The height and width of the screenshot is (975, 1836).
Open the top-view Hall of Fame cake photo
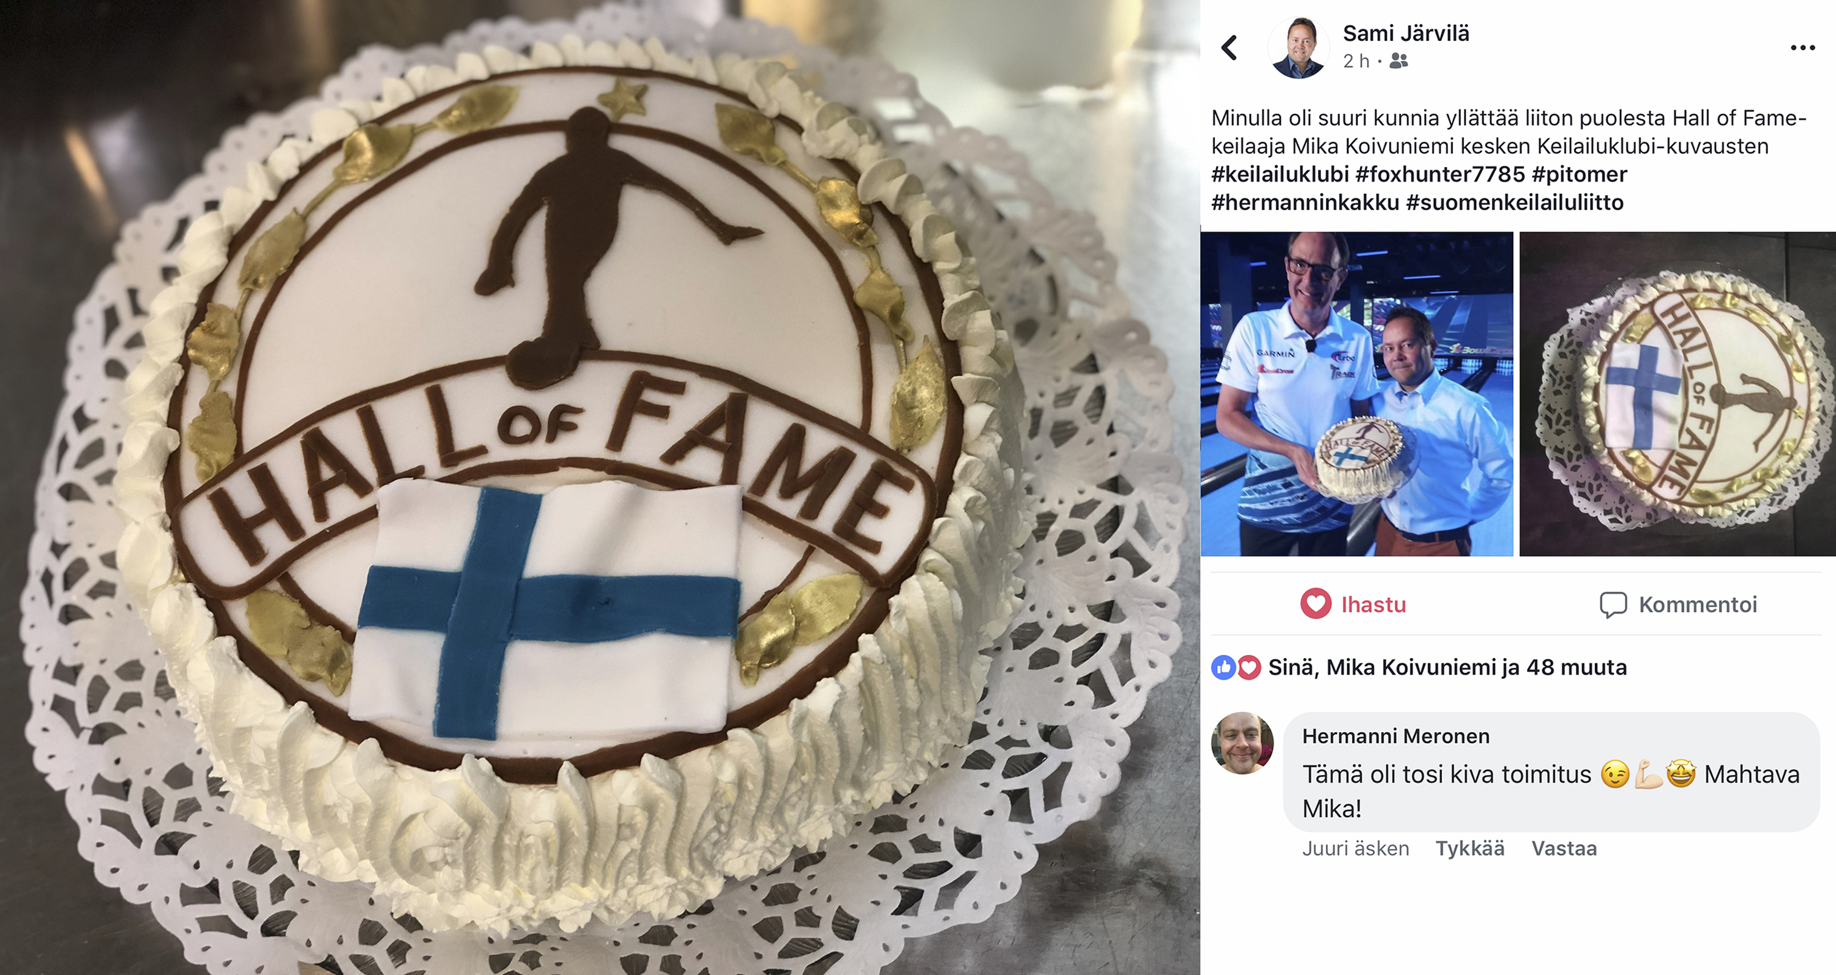1677,394
